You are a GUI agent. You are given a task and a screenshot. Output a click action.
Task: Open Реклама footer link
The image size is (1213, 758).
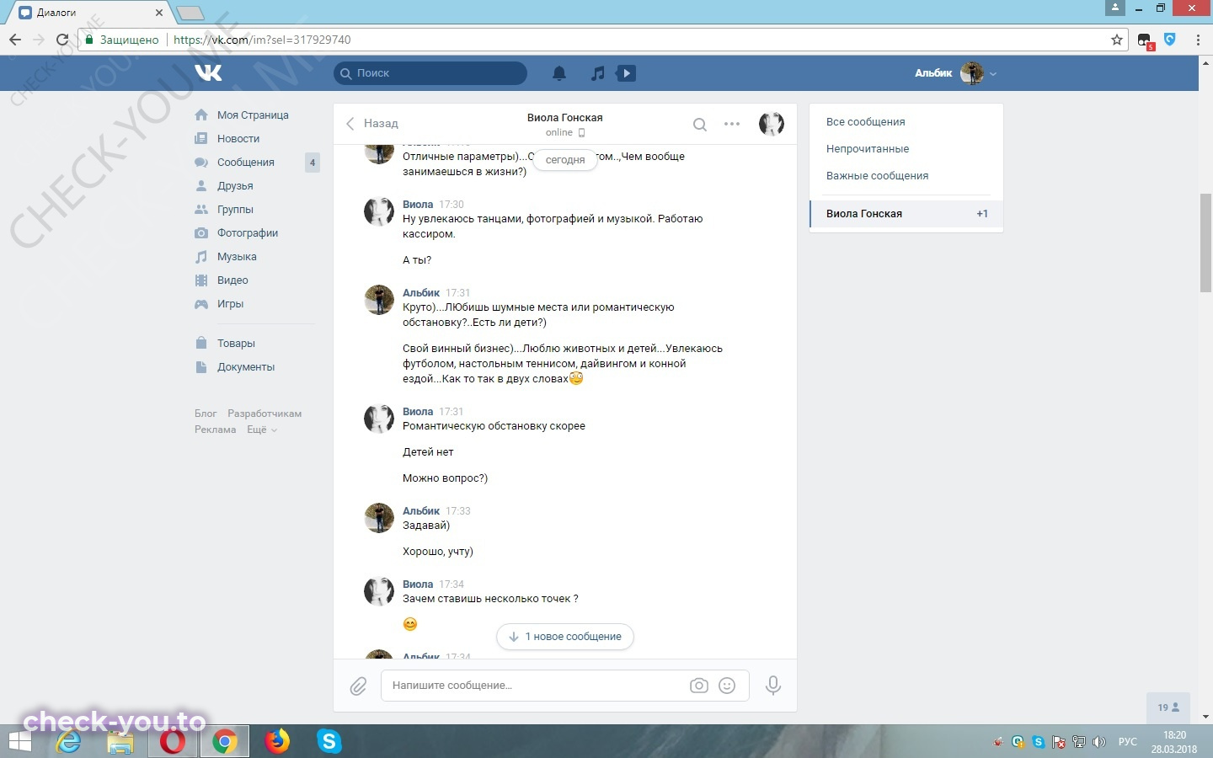(x=215, y=430)
